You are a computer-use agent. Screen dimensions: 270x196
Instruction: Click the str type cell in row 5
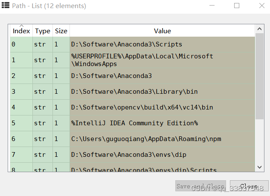(43, 123)
